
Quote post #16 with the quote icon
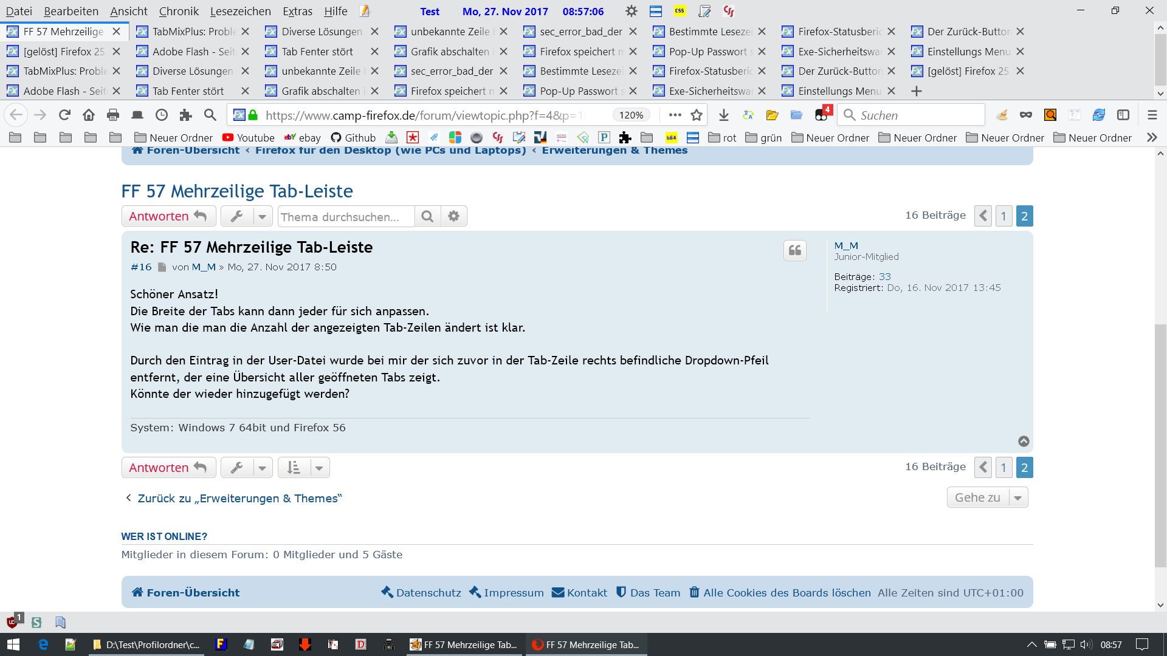[x=794, y=250]
